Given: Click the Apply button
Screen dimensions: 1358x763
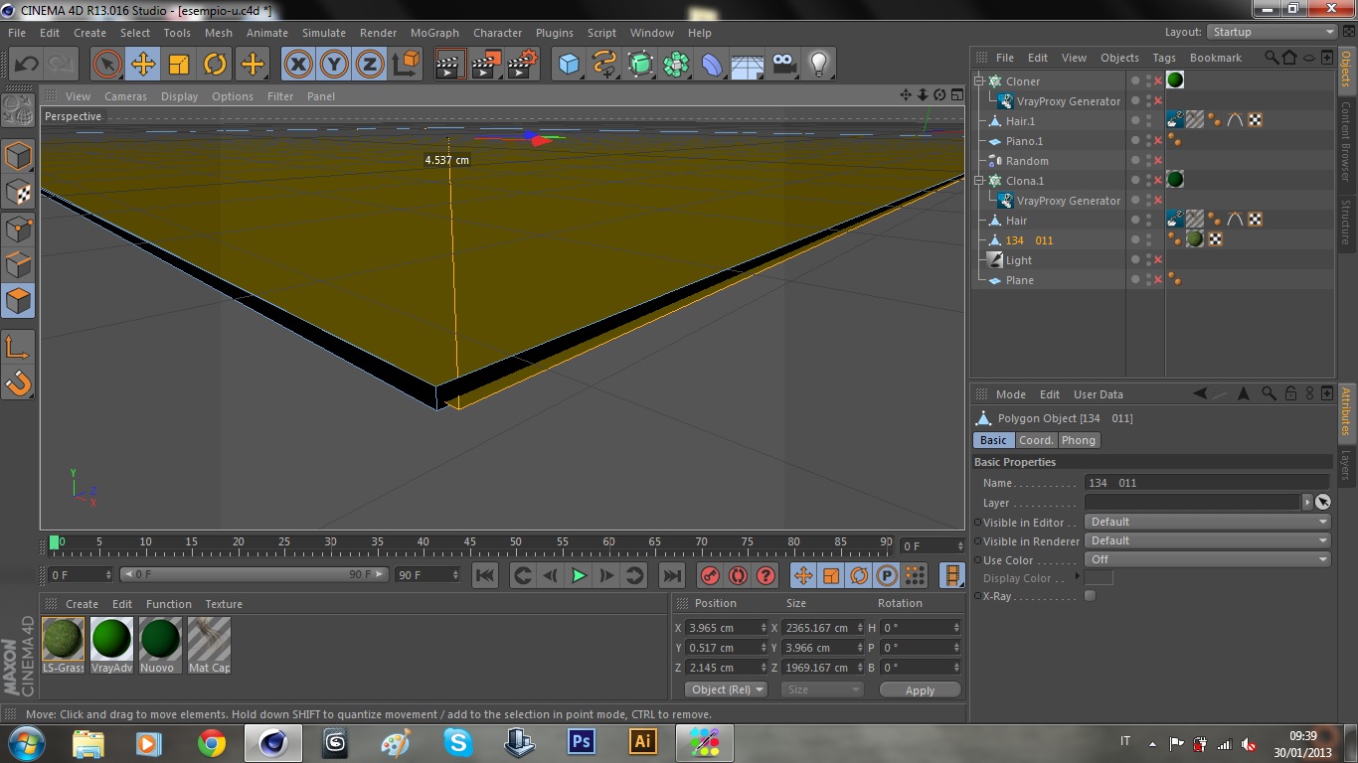Looking at the screenshot, I should pos(920,689).
